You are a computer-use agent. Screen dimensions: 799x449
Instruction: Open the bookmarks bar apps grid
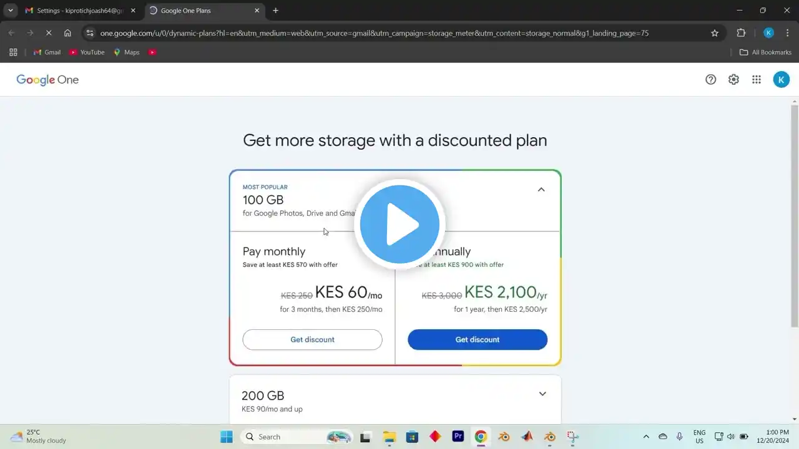pos(13,52)
